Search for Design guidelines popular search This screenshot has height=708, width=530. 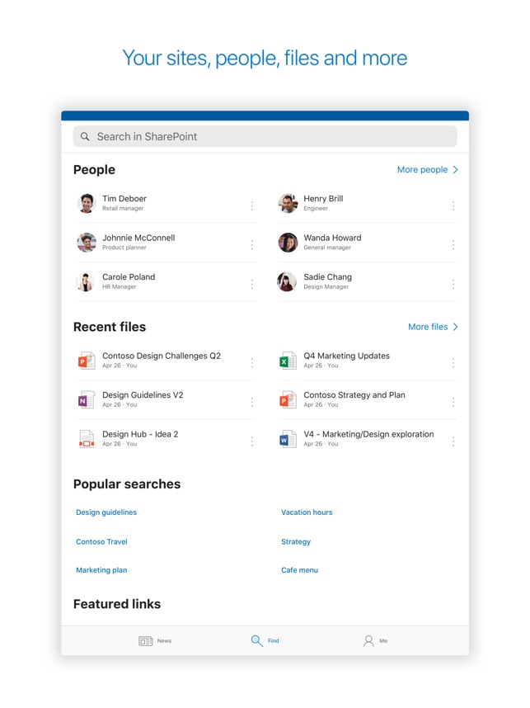[106, 512]
